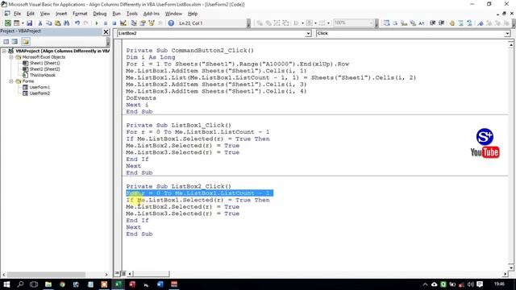Open the Debug menu
Viewport: 516px width, 290px height.
click(x=100, y=14)
